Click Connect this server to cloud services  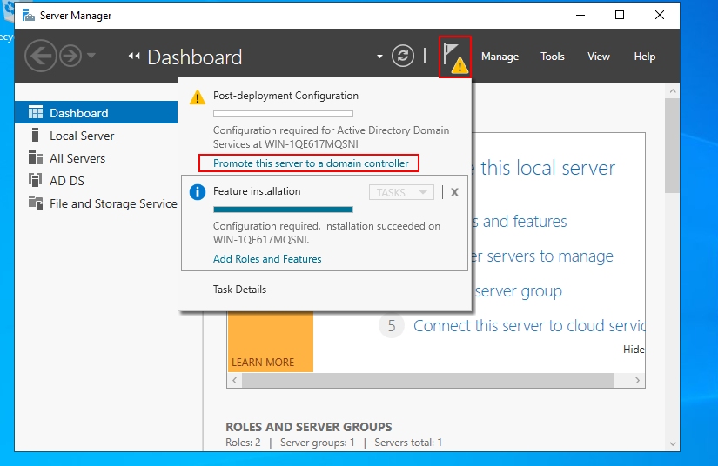pyautogui.click(x=529, y=326)
